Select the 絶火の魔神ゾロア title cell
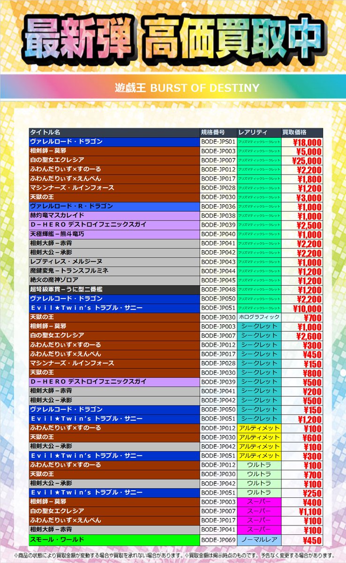 click(x=114, y=280)
